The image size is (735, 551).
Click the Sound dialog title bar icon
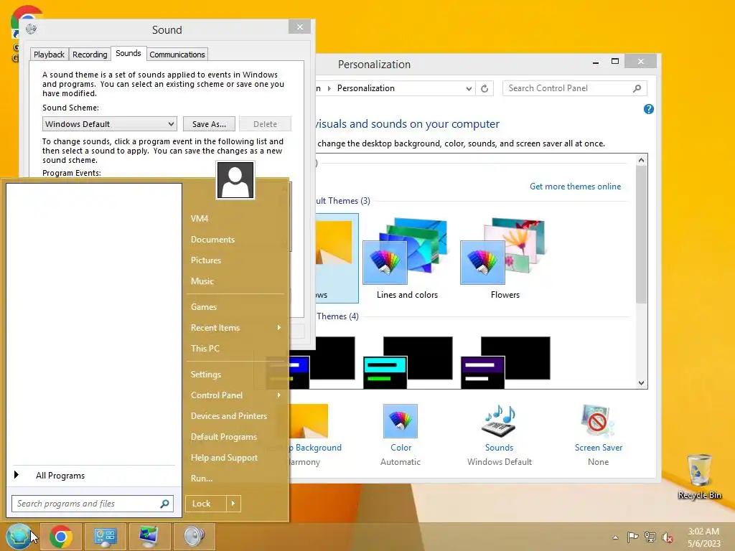point(31,29)
